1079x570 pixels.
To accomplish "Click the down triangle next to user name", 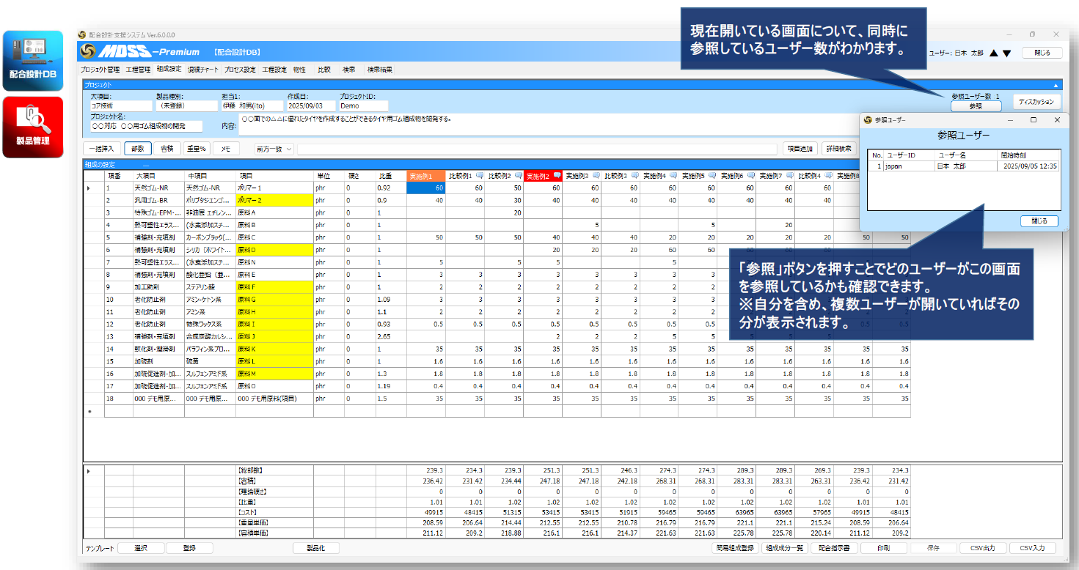I will tap(1007, 53).
